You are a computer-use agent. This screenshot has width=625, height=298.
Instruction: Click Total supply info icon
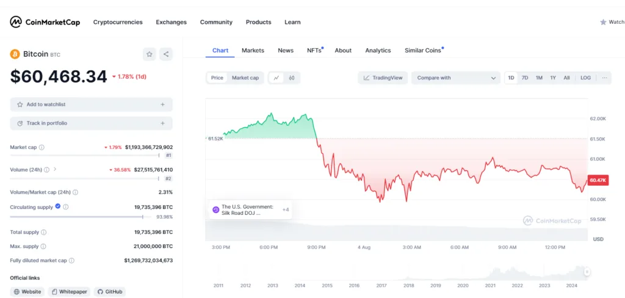[44, 232]
